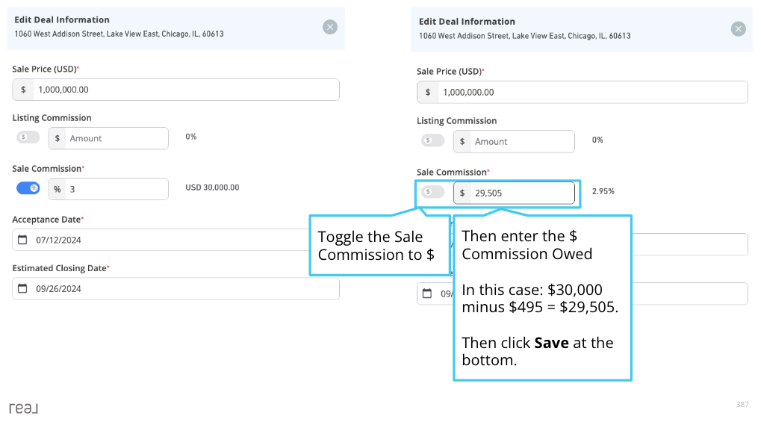The height and width of the screenshot is (425, 761).
Task: Switch the blue Sale Commission toggle to dollars
Action: [28, 188]
